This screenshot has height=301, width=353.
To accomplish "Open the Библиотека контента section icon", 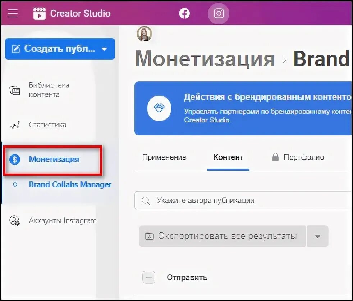I will pyautogui.click(x=14, y=90).
